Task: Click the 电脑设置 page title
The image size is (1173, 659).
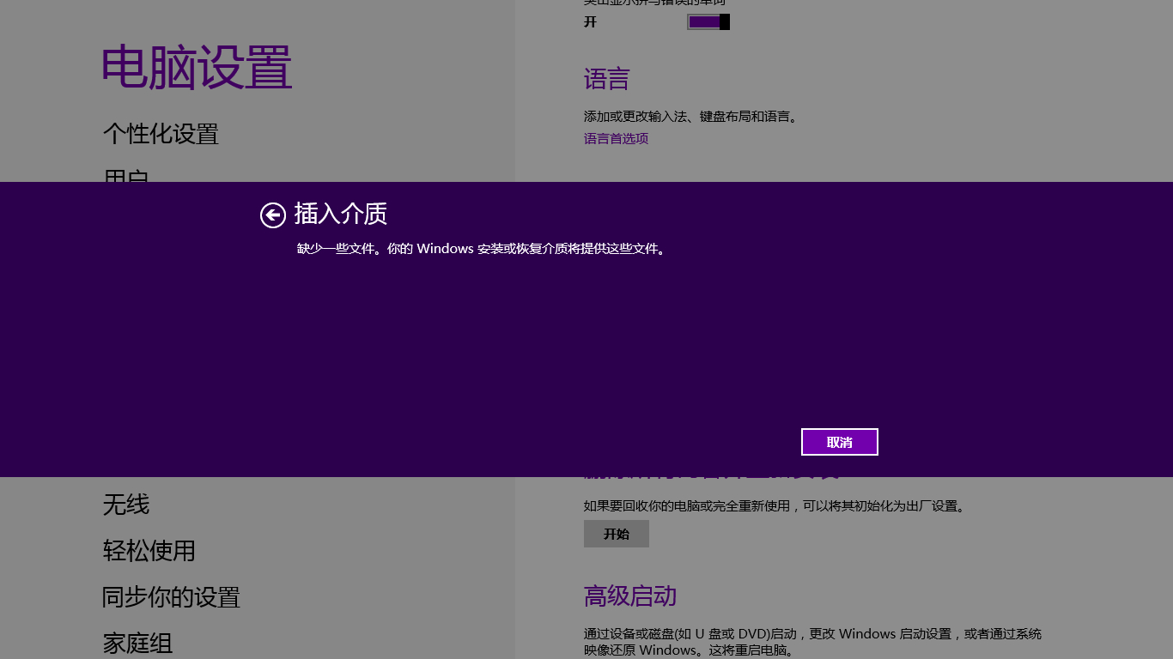Action: [x=197, y=68]
